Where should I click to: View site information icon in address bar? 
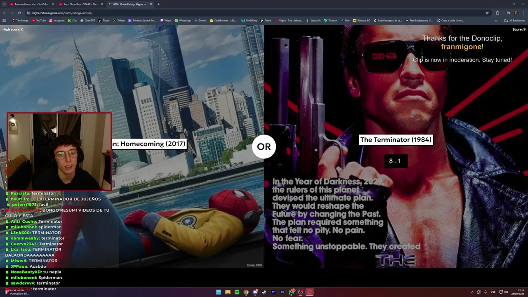28,13
